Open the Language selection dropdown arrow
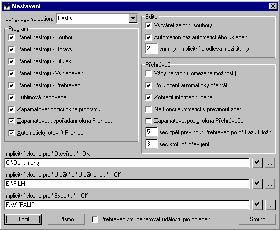The height and width of the screenshot is (230, 280). tap(133, 18)
